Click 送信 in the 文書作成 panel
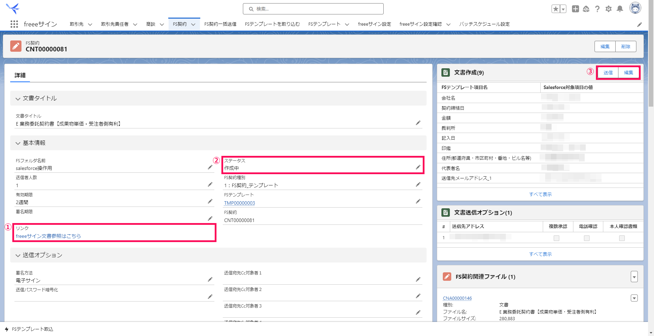This screenshot has width=654, height=336. [608, 73]
